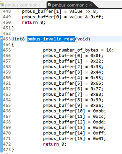Click the 'pmbus_buffer[1] = 0x22;' line

click(x=73, y=61)
